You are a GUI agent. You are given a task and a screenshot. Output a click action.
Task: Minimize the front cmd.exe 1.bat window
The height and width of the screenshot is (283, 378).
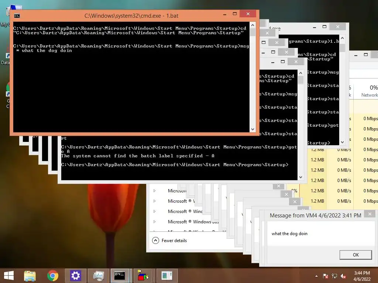click(225, 14)
